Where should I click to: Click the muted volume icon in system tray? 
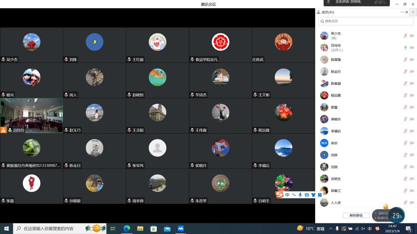point(363,229)
